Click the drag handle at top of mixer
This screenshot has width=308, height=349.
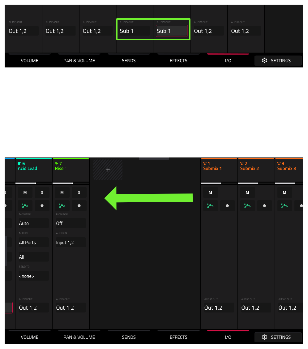154,159
